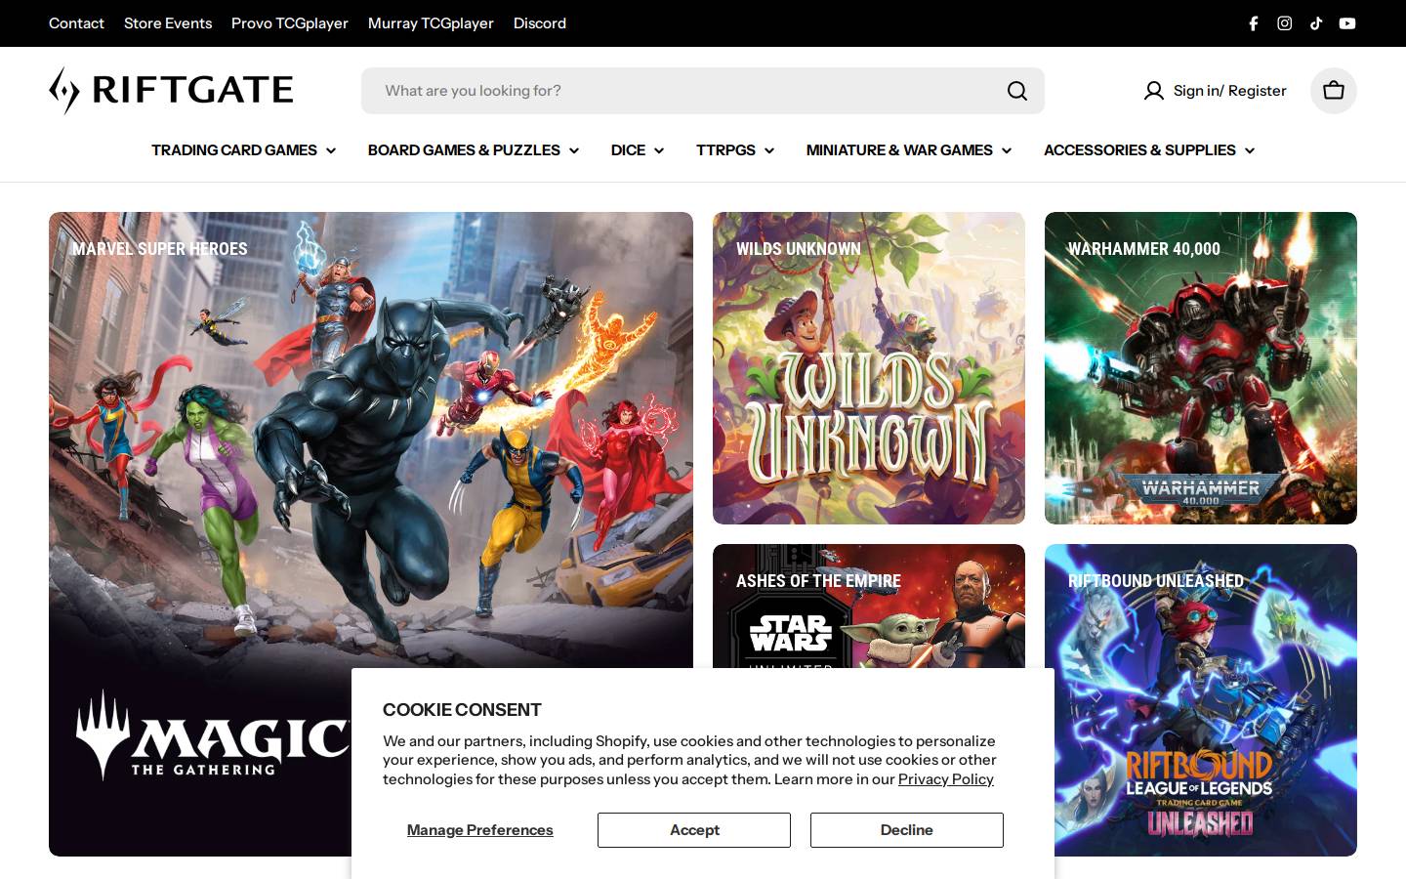The width and height of the screenshot is (1406, 879).
Task: Open the Contact link
Action: click(76, 23)
